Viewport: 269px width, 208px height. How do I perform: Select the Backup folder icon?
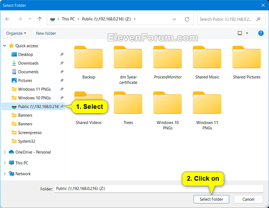[x=89, y=57]
